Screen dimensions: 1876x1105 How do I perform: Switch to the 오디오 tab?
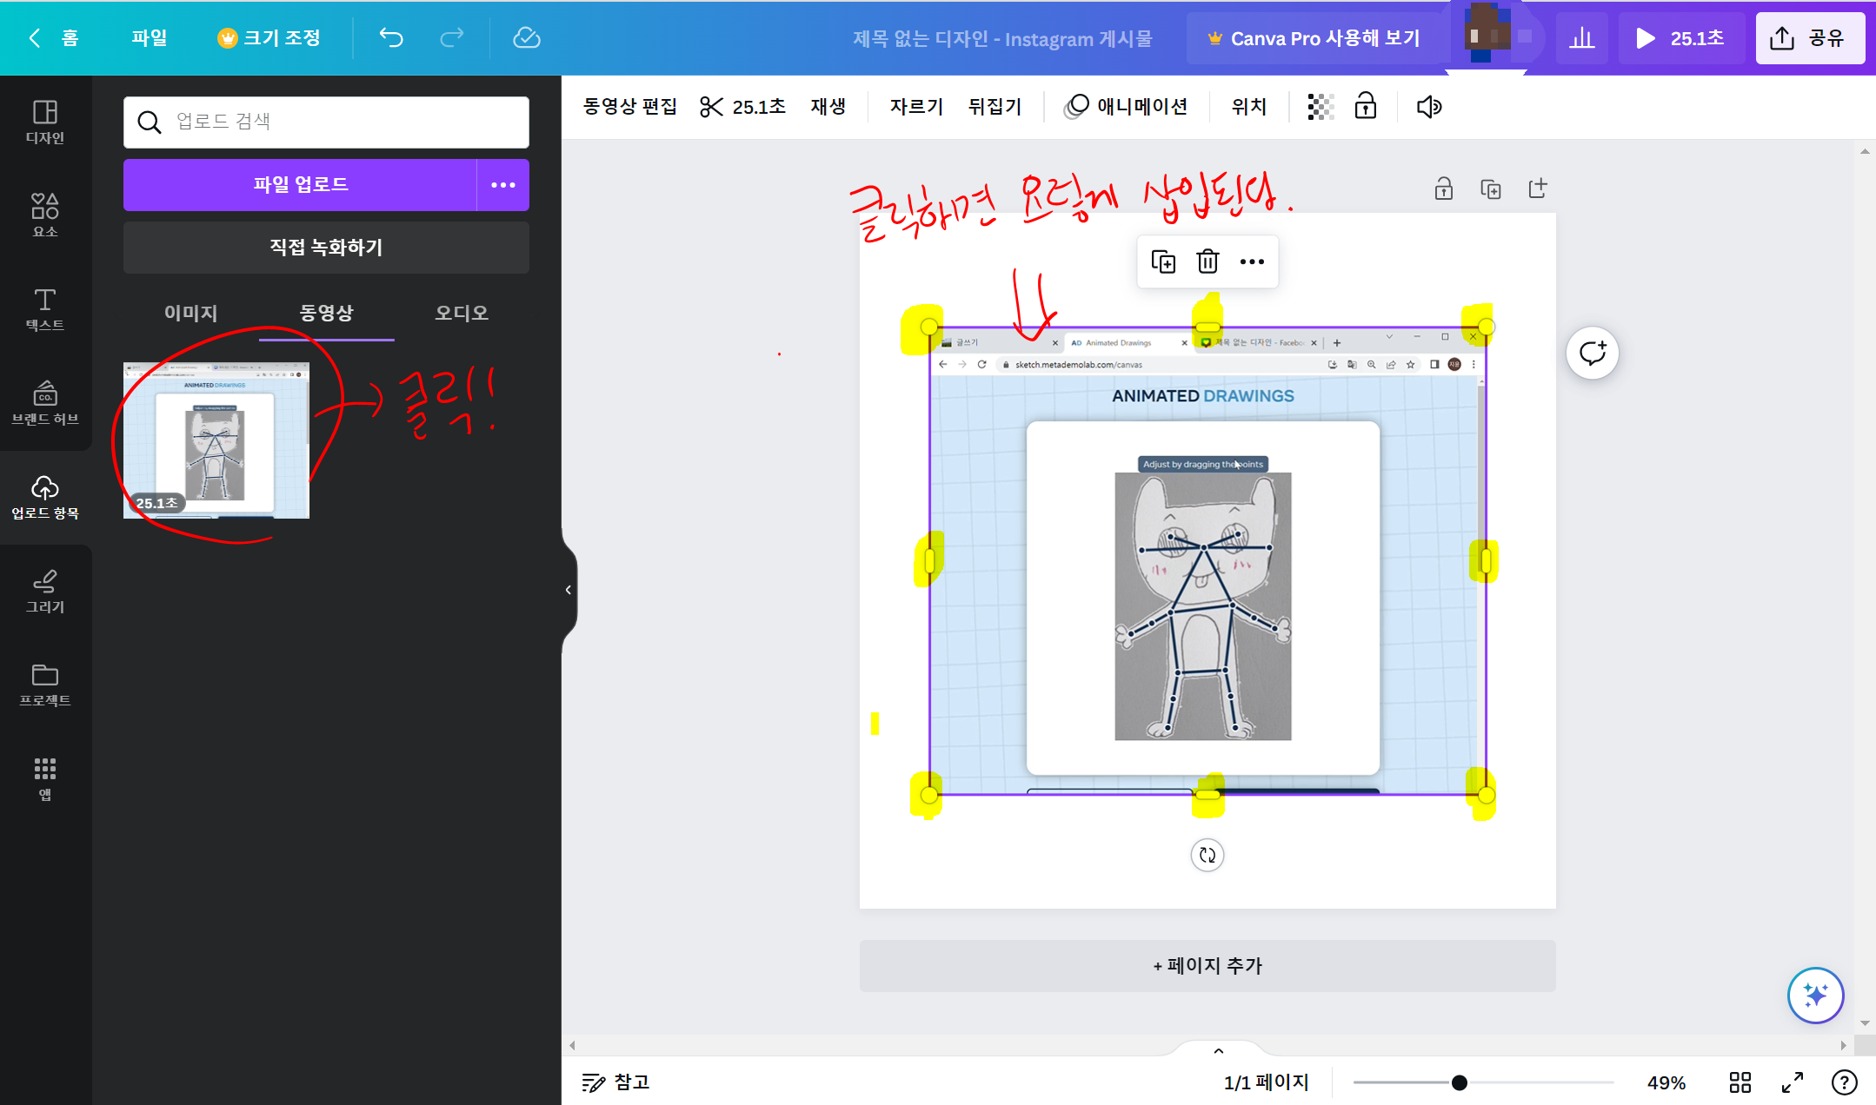click(461, 313)
